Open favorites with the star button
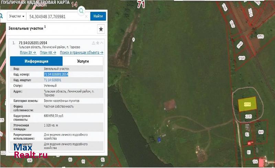The image size is (275, 168). click(x=101, y=29)
